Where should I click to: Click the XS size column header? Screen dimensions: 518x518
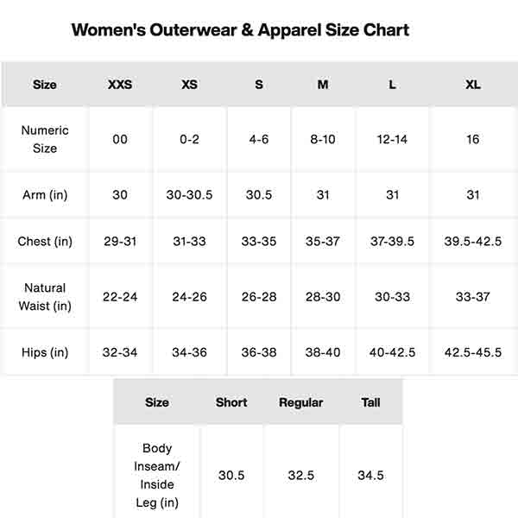[189, 85]
